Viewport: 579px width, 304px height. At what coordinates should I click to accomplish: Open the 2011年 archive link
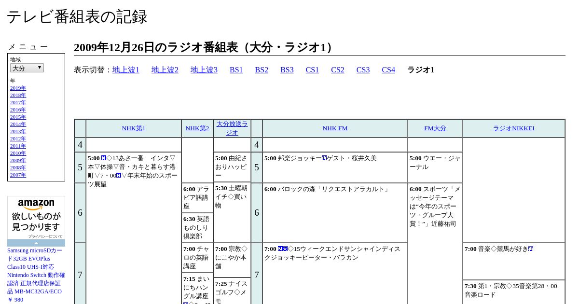pos(18,146)
